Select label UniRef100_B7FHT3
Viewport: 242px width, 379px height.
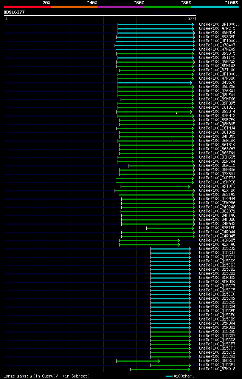217,116
